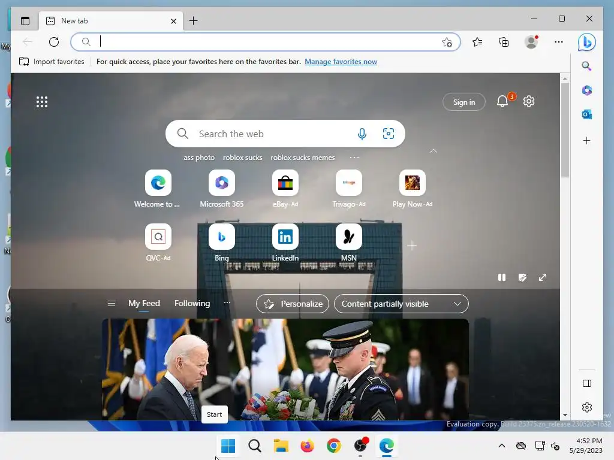Open the sidebar Search icon
This screenshot has width=614, height=460.
pyautogui.click(x=586, y=66)
